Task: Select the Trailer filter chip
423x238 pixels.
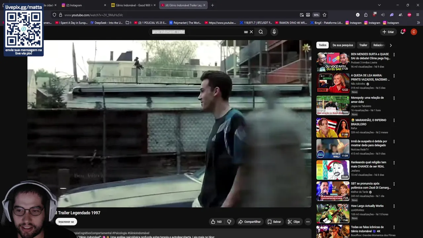Action: [363, 45]
